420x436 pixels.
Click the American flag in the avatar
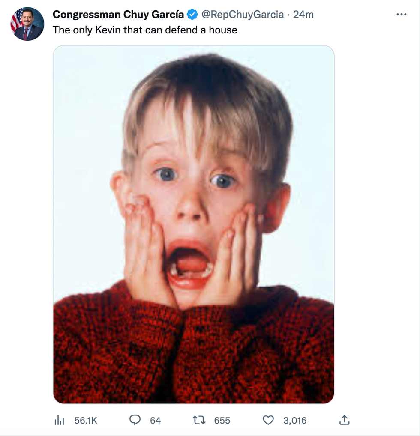(x=17, y=19)
